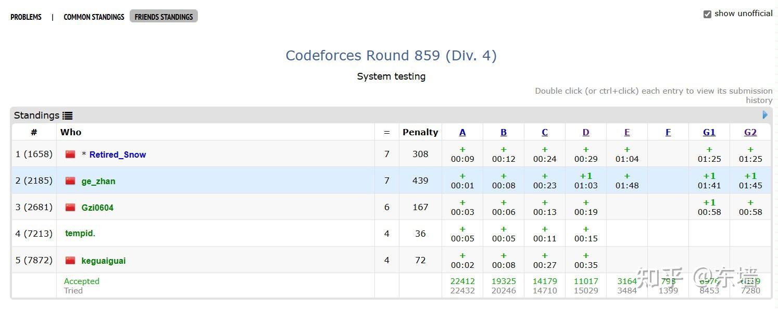
Task: Open problem G2 from the column header
Action: [x=750, y=132]
